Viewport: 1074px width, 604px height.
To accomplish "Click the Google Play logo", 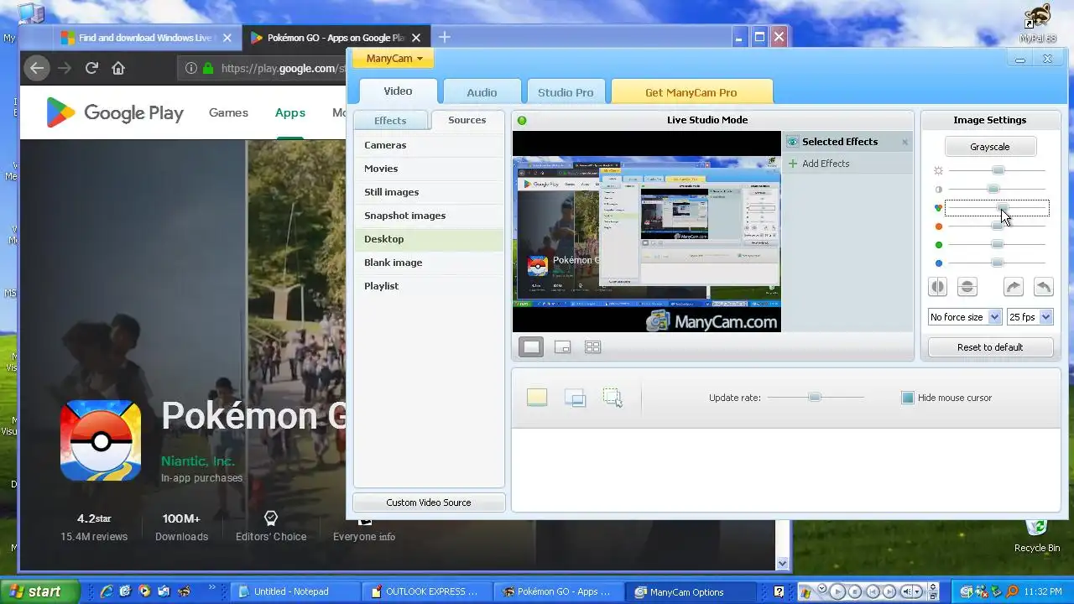I will [x=114, y=112].
